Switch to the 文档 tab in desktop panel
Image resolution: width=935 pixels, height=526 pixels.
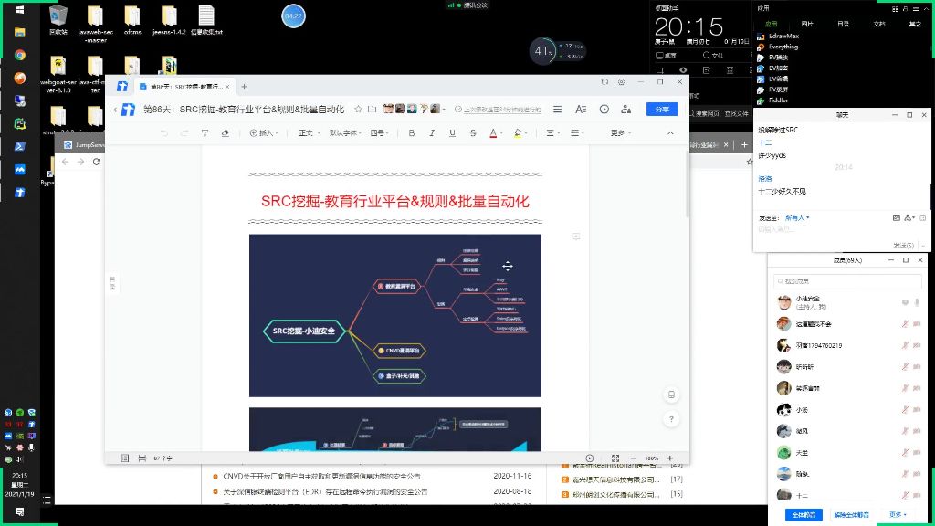click(x=879, y=24)
